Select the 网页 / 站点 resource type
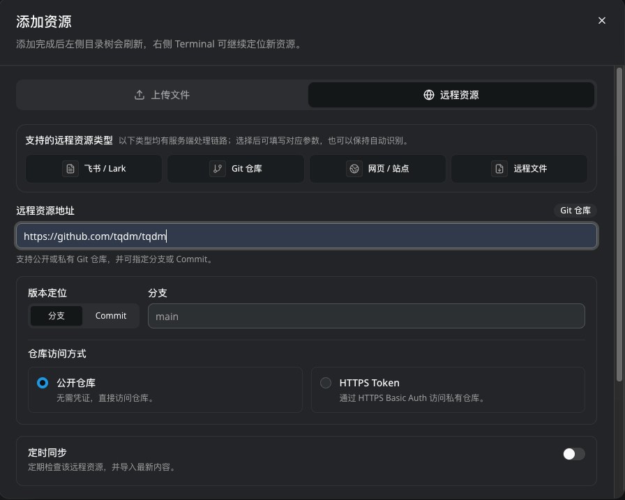 click(377, 169)
